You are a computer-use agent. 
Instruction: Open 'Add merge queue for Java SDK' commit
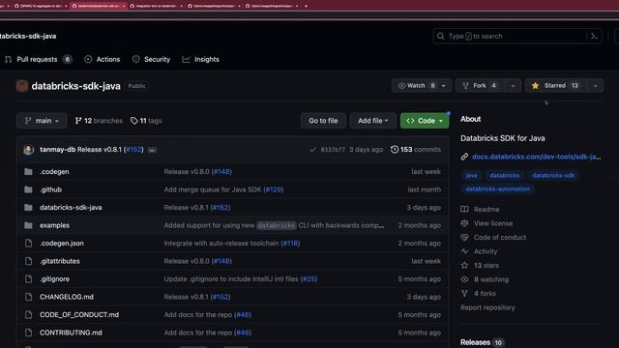click(x=213, y=189)
